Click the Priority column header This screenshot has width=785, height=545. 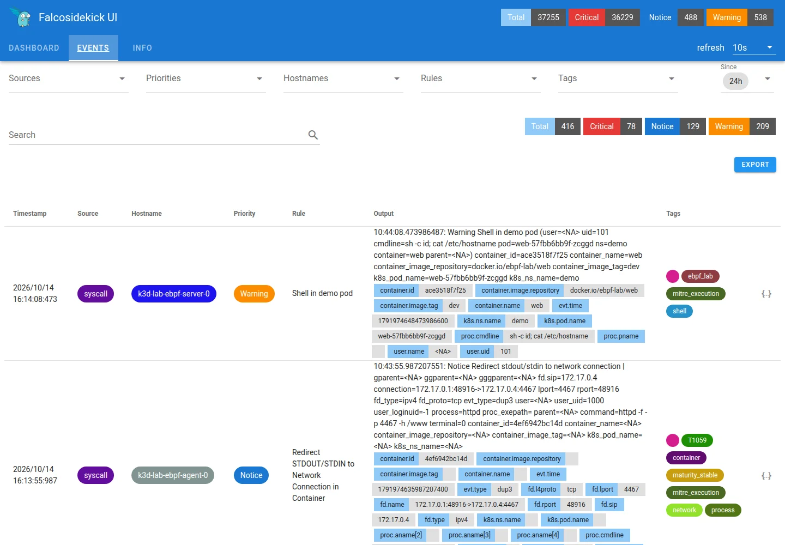(244, 214)
